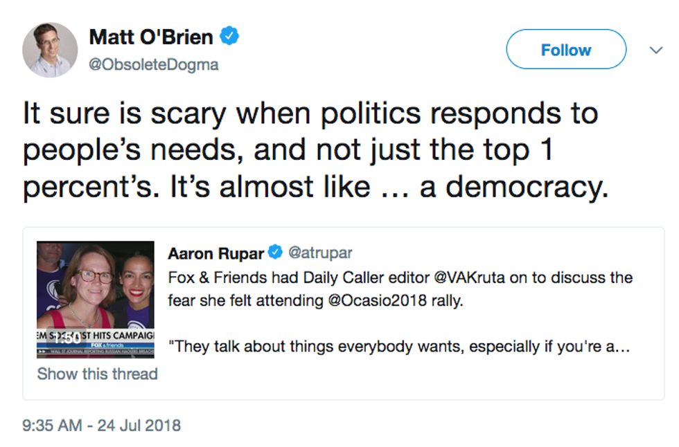Click the 1:50 video duration label
This screenshot has height=447, width=679.
pos(68,338)
